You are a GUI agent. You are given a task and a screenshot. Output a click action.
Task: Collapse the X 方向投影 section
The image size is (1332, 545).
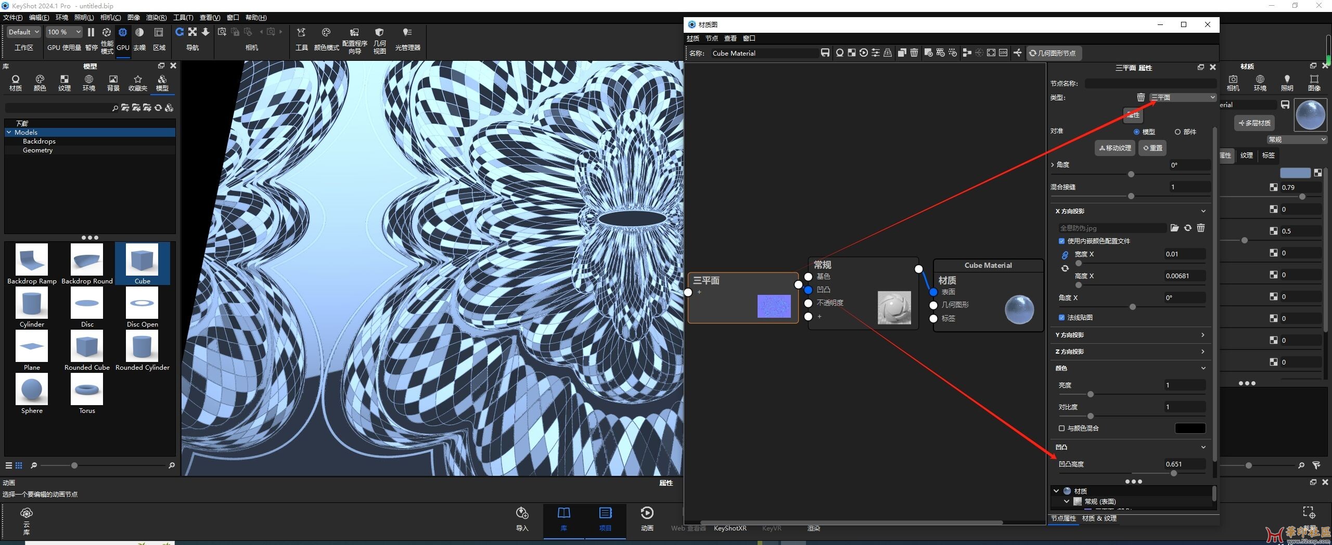click(1203, 211)
